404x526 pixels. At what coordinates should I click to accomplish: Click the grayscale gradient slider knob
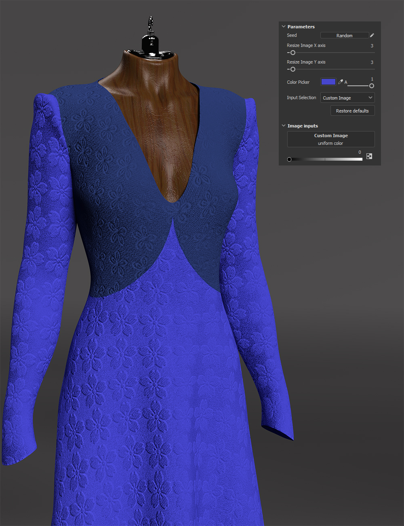click(x=289, y=159)
